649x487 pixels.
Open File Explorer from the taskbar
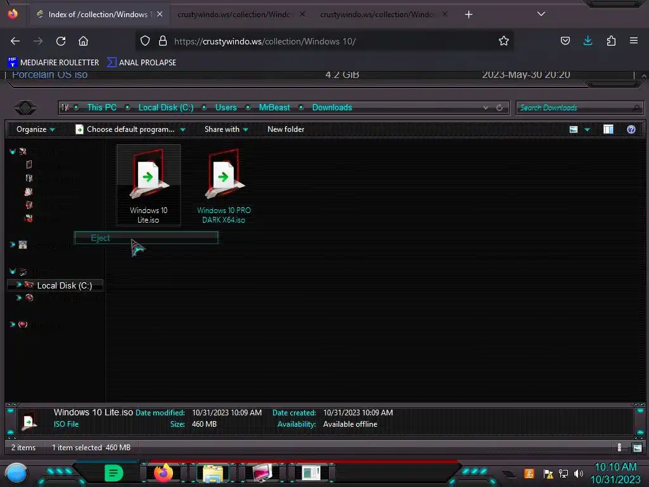click(213, 474)
